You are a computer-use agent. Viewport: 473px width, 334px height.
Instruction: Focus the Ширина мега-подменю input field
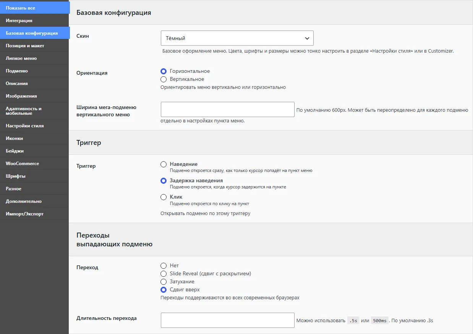228,109
